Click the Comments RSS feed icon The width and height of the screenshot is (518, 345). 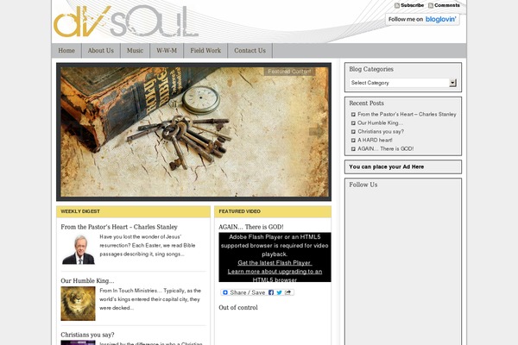pos(431,5)
